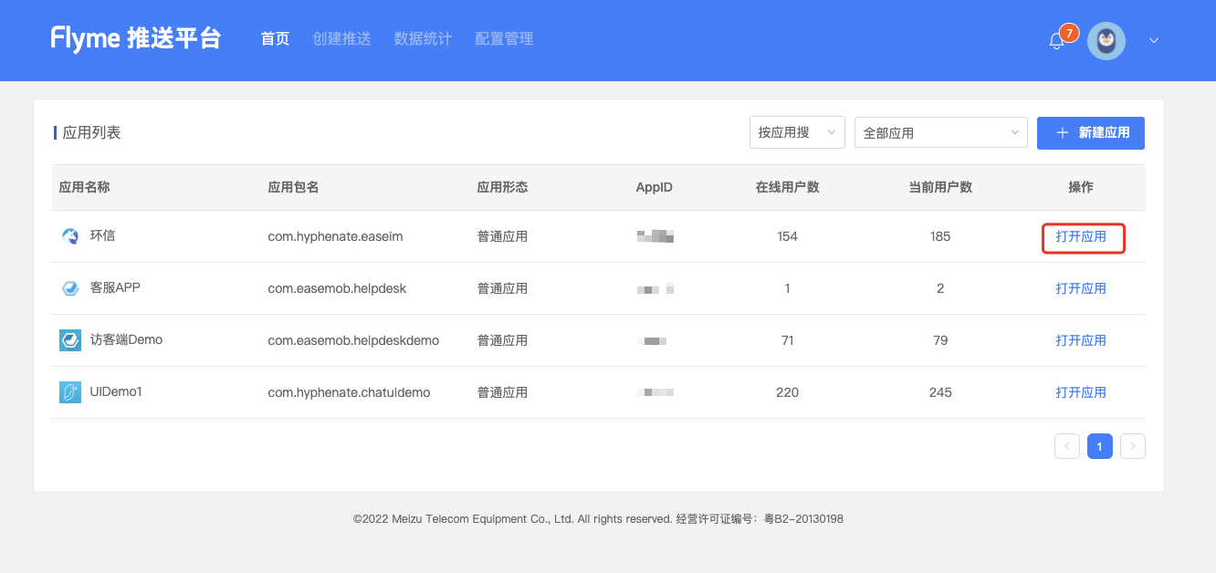Screen dimensions: 1216x573
Task: Click online user count 154
Action: [787, 236]
